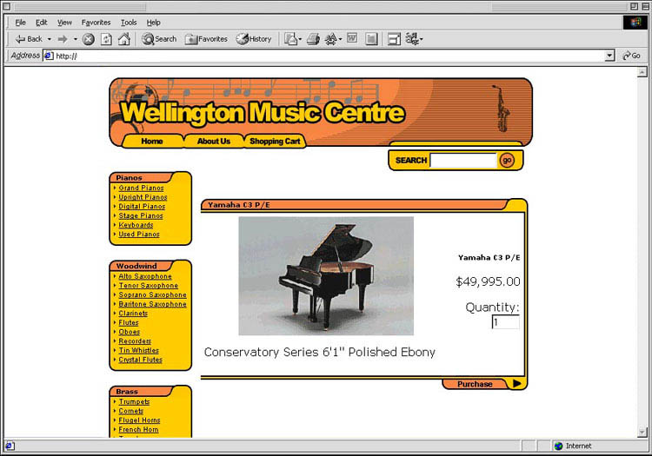Open the Favorites menu

coord(96,23)
